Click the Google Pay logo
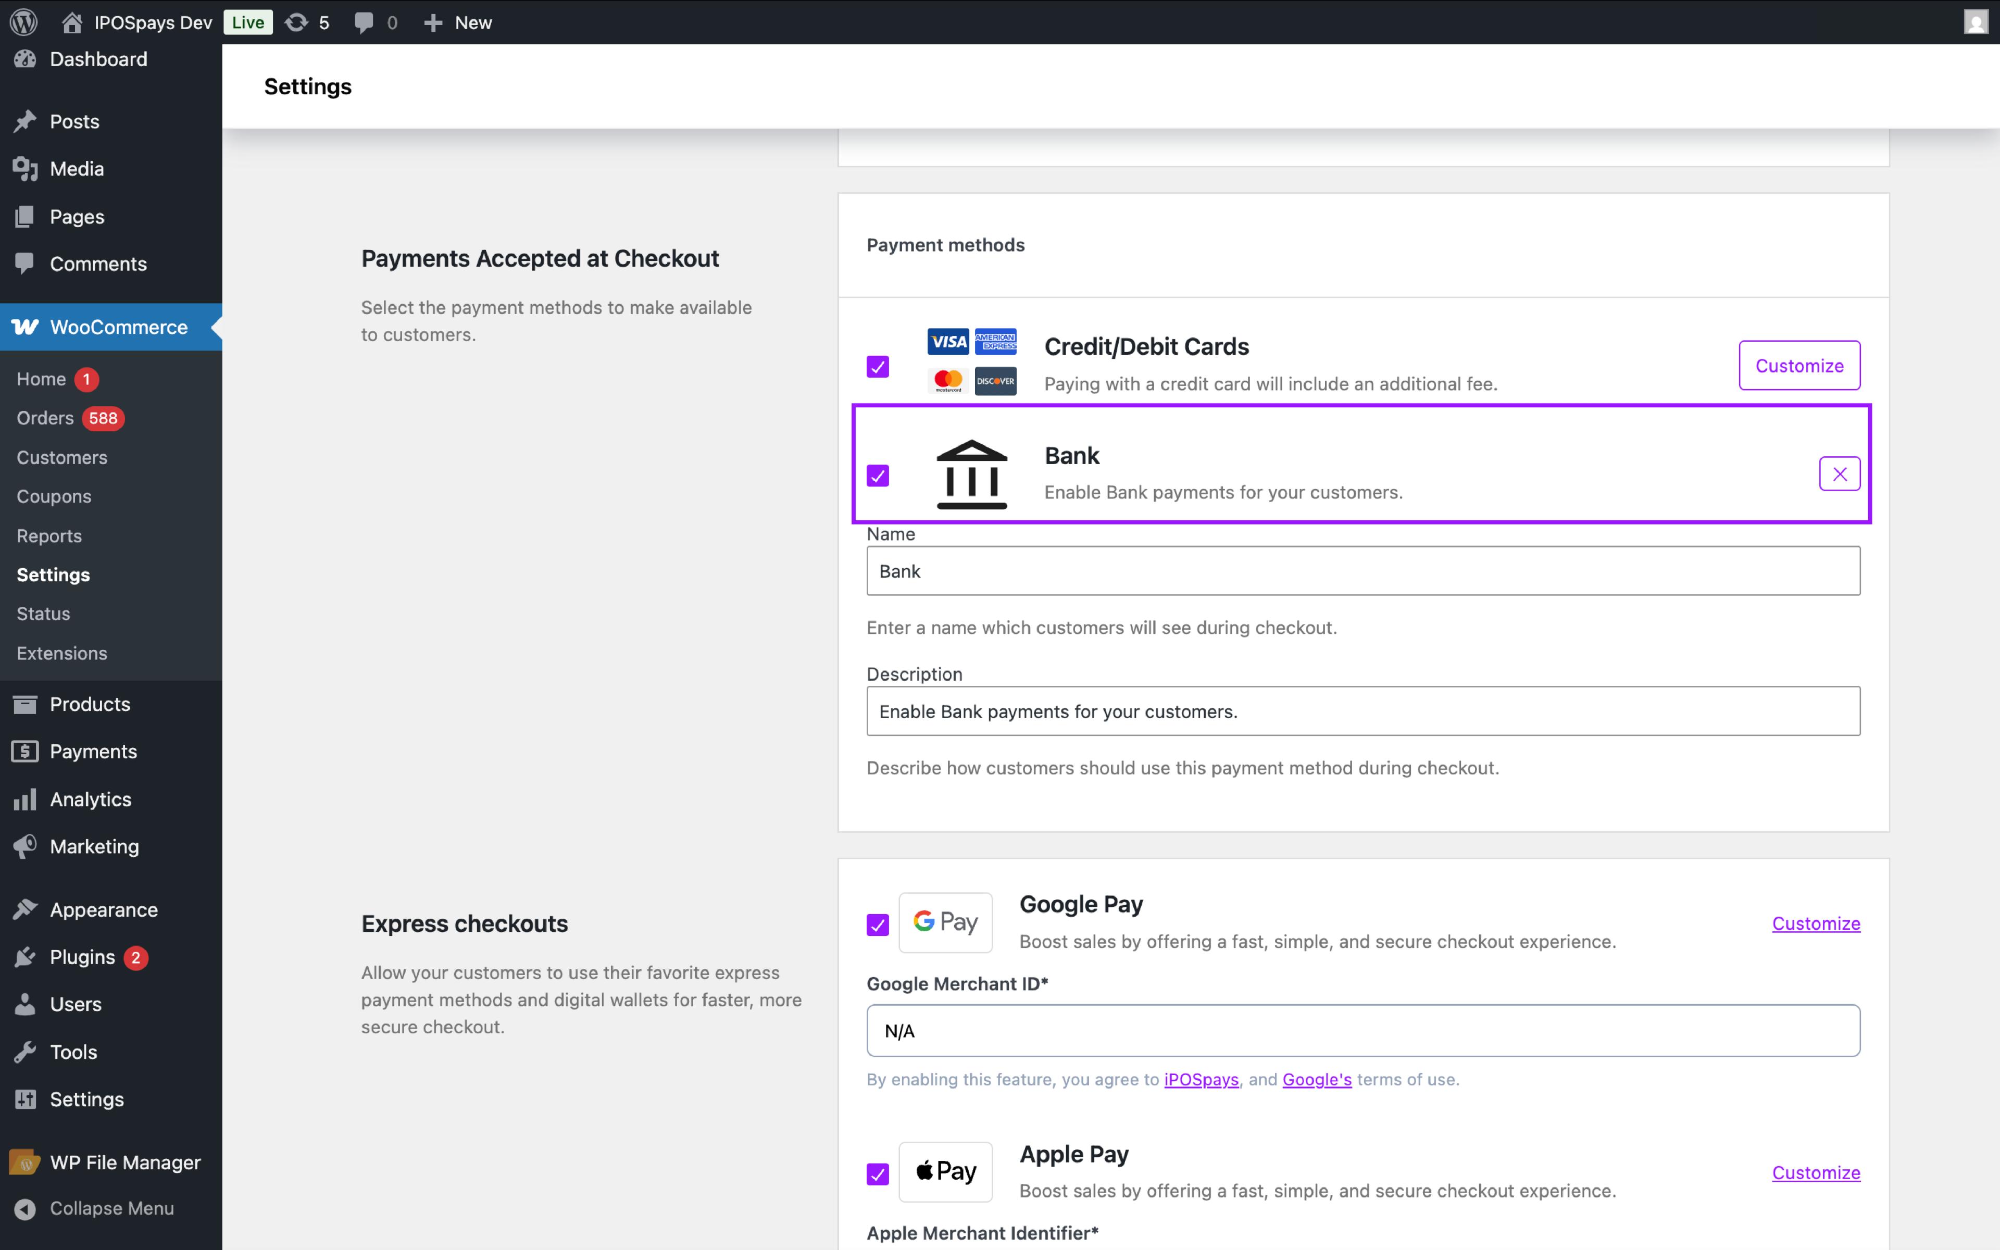The image size is (2000, 1250). 945,922
